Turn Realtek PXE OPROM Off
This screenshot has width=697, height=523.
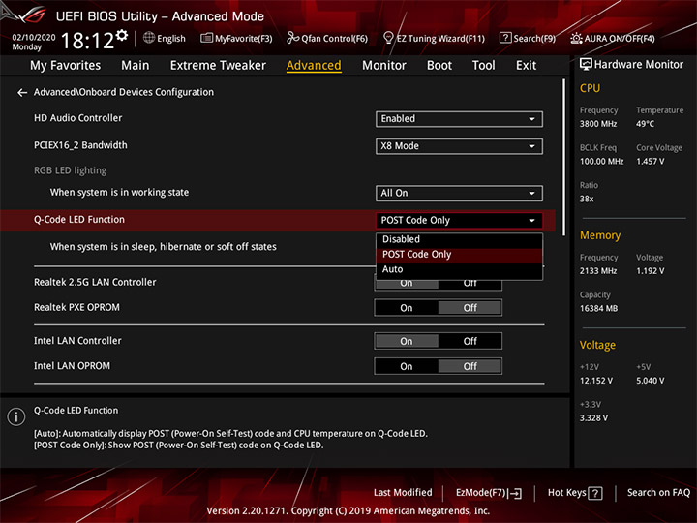[x=470, y=308]
